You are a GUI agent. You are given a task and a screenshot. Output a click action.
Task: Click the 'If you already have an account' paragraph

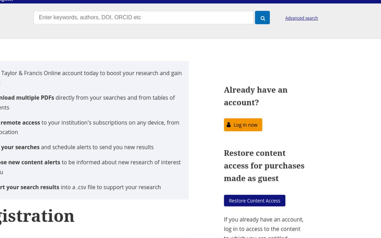click(x=264, y=228)
